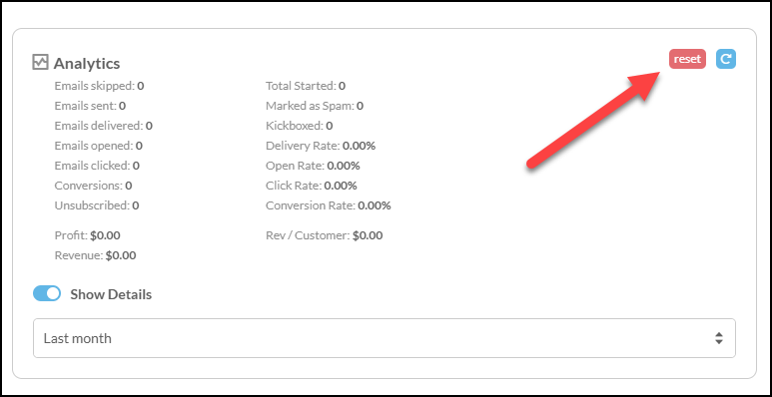Open the Last month period dropdown
The width and height of the screenshot is (772, 397).
tap(385, 338)
